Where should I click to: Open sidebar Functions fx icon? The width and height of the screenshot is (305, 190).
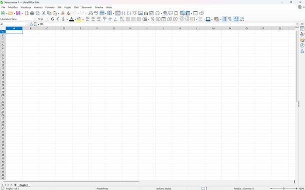tap(302, 51)
